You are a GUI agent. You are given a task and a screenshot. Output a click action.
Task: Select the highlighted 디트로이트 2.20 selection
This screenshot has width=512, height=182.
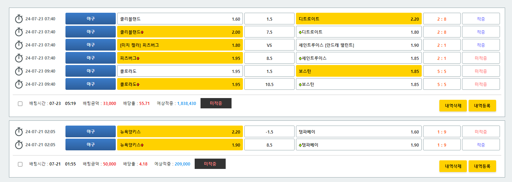(x=358, y=19)
